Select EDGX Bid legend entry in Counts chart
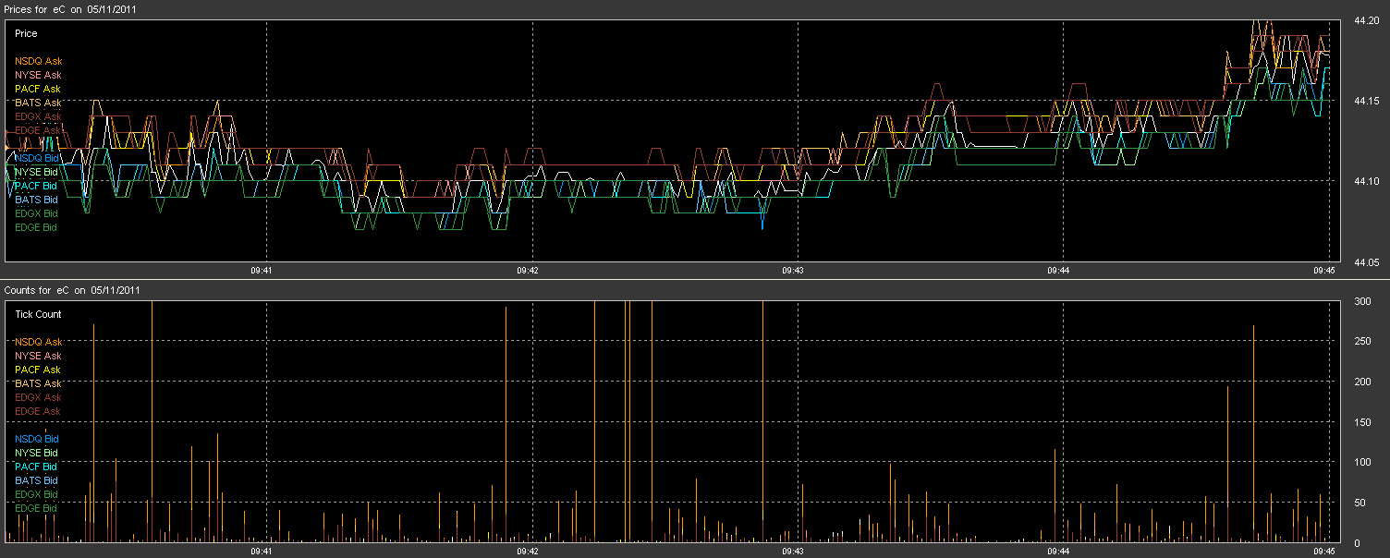 [36, 494]
